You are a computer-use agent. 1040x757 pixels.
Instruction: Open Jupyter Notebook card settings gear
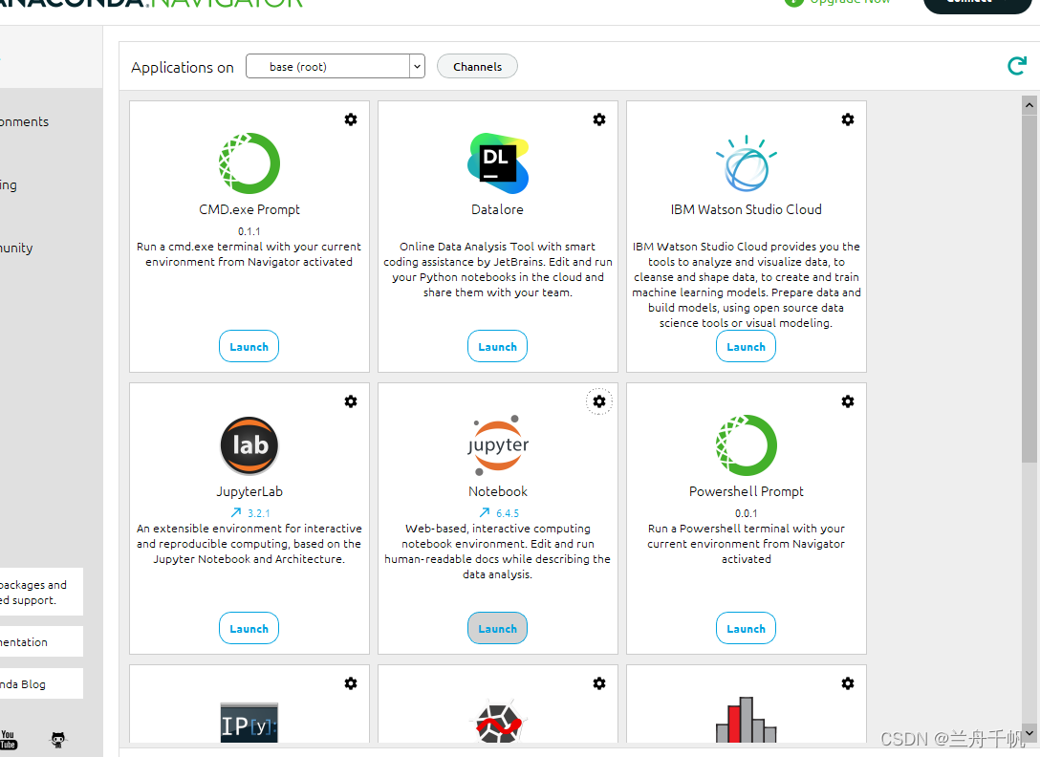click(599, 401)
